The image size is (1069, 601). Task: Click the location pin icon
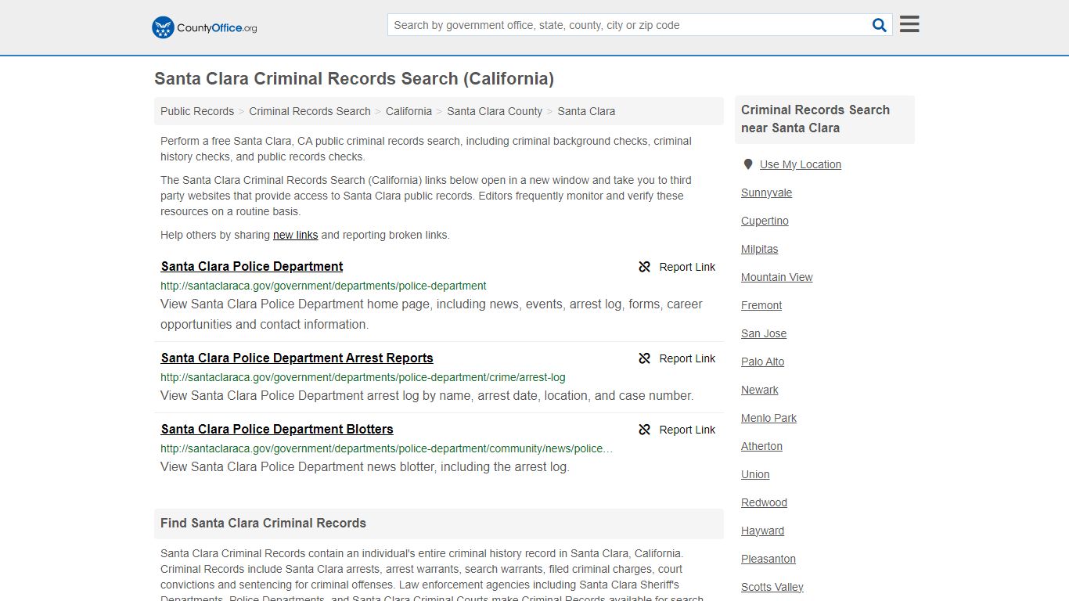pyautogui.click(x=748, y=164)
